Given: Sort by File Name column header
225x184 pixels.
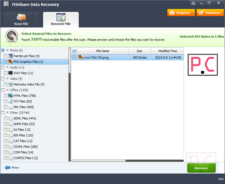Looking at the screenshot, I should [x=103, y=51].
